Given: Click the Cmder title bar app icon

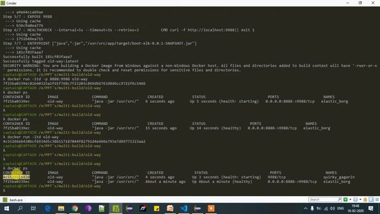Looking at the screenshot, I should click(2, 3).
